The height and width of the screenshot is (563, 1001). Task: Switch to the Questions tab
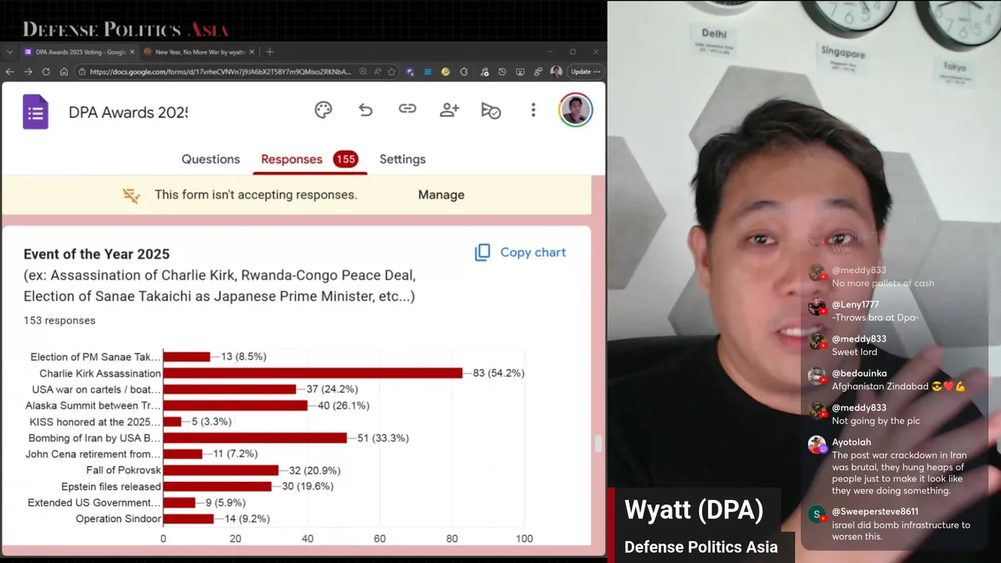click(x=210, y=159)
